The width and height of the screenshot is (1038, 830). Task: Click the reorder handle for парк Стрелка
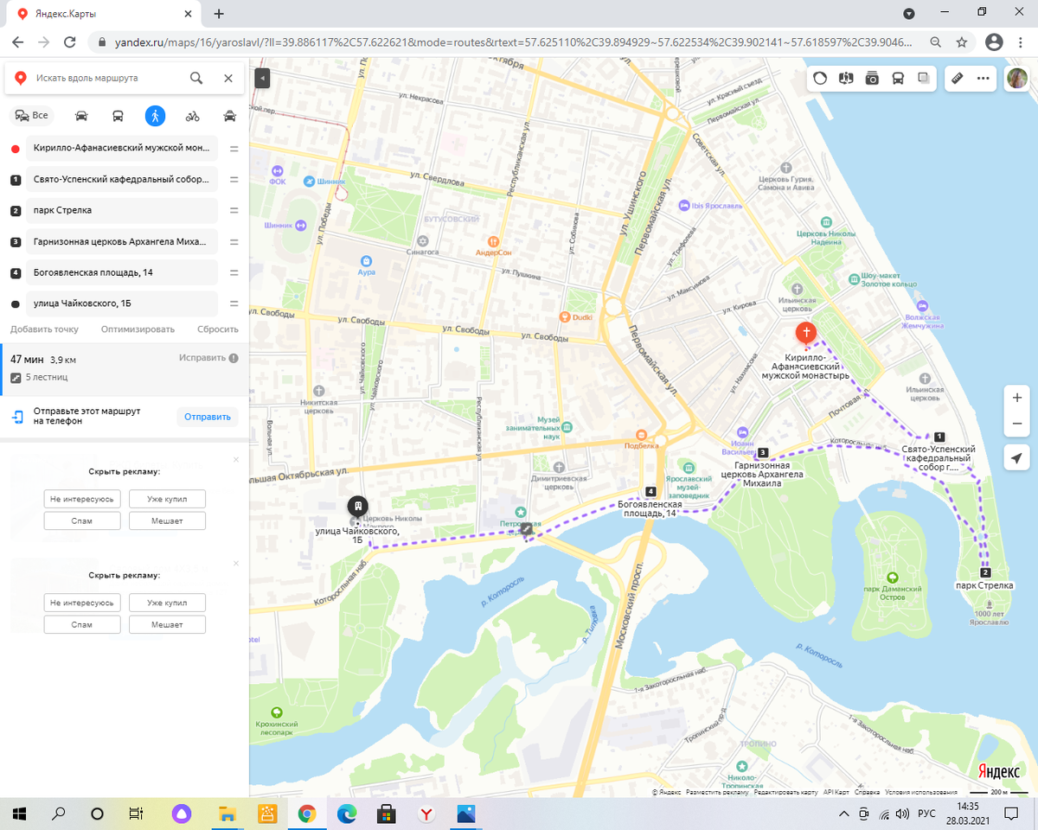coord(234,210)
